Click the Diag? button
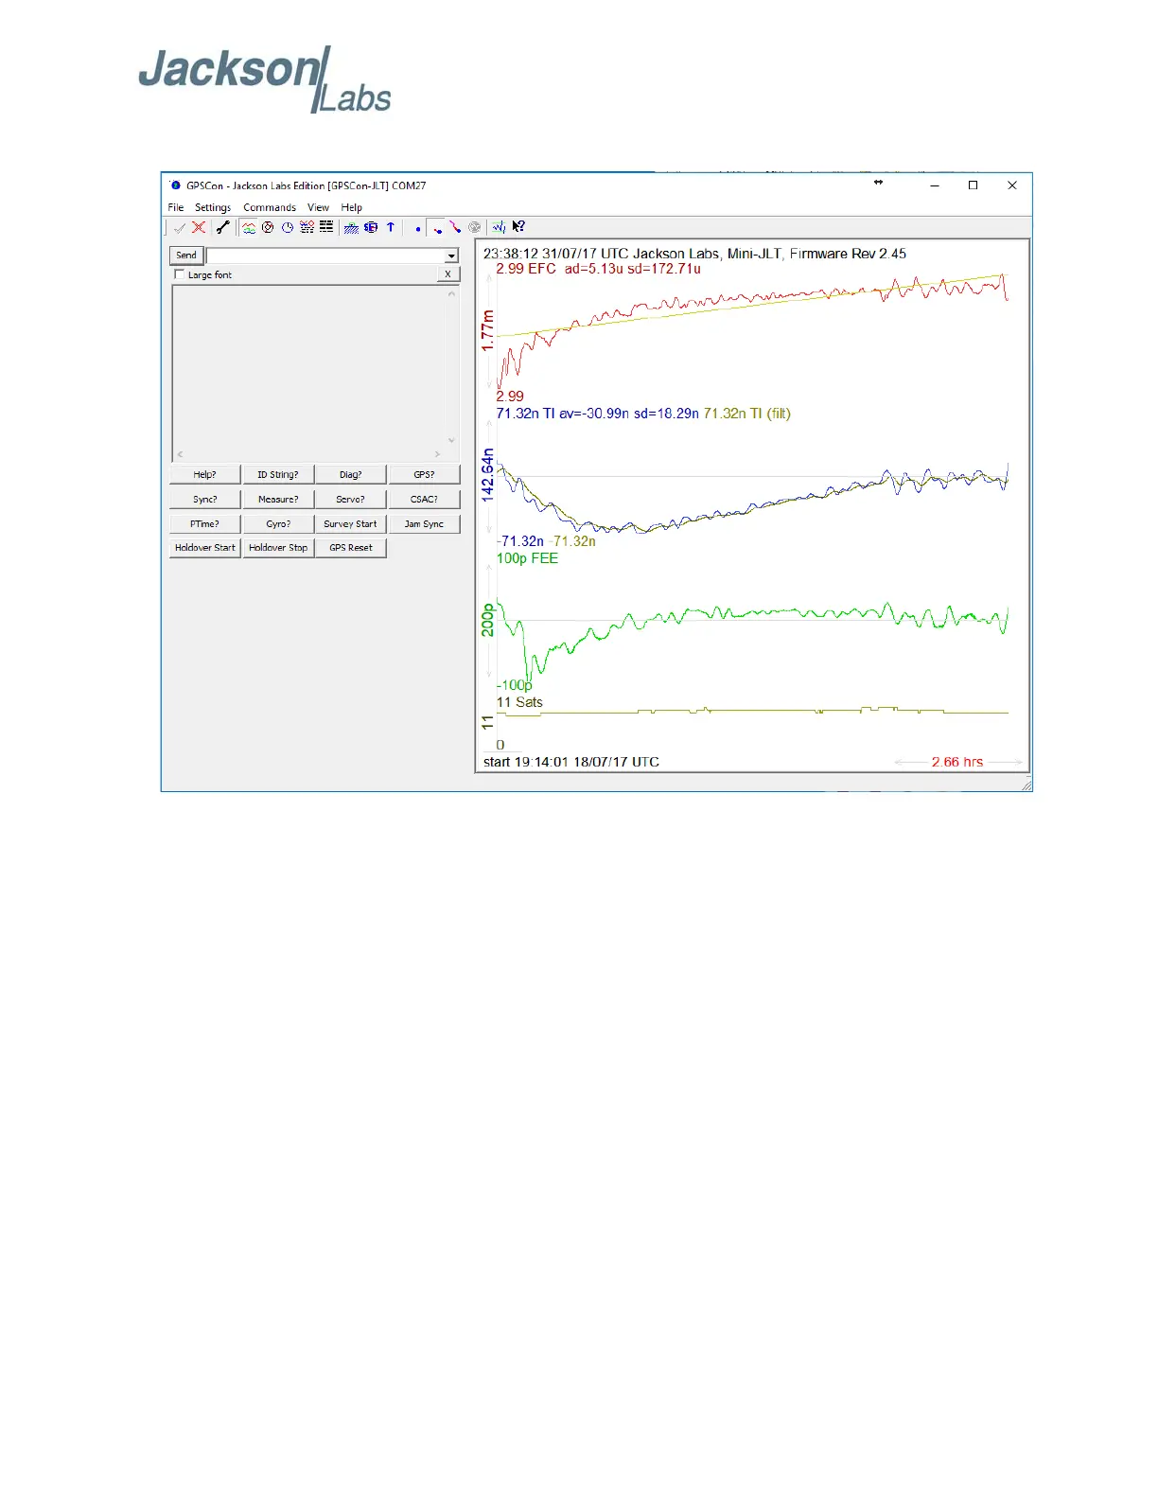The width and height of the screenshot is (1158, 1499). point(351,475)
